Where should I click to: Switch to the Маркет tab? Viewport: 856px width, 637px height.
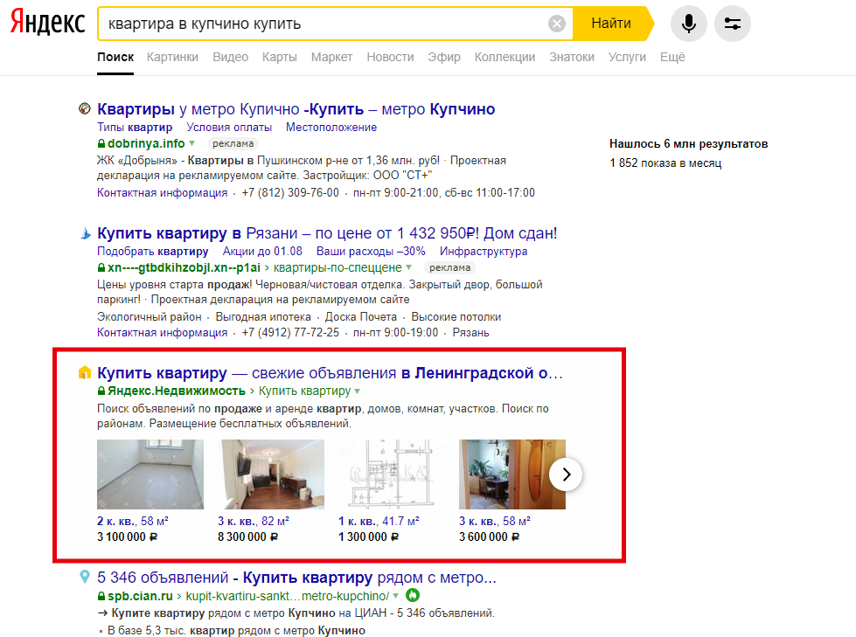[332, 57]
